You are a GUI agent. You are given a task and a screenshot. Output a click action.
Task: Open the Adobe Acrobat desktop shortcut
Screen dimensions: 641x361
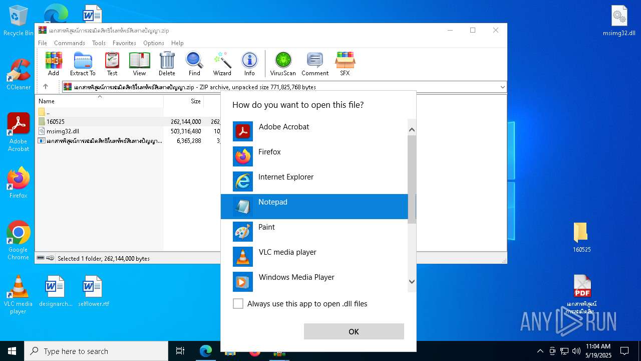click(x=19, y=132)
